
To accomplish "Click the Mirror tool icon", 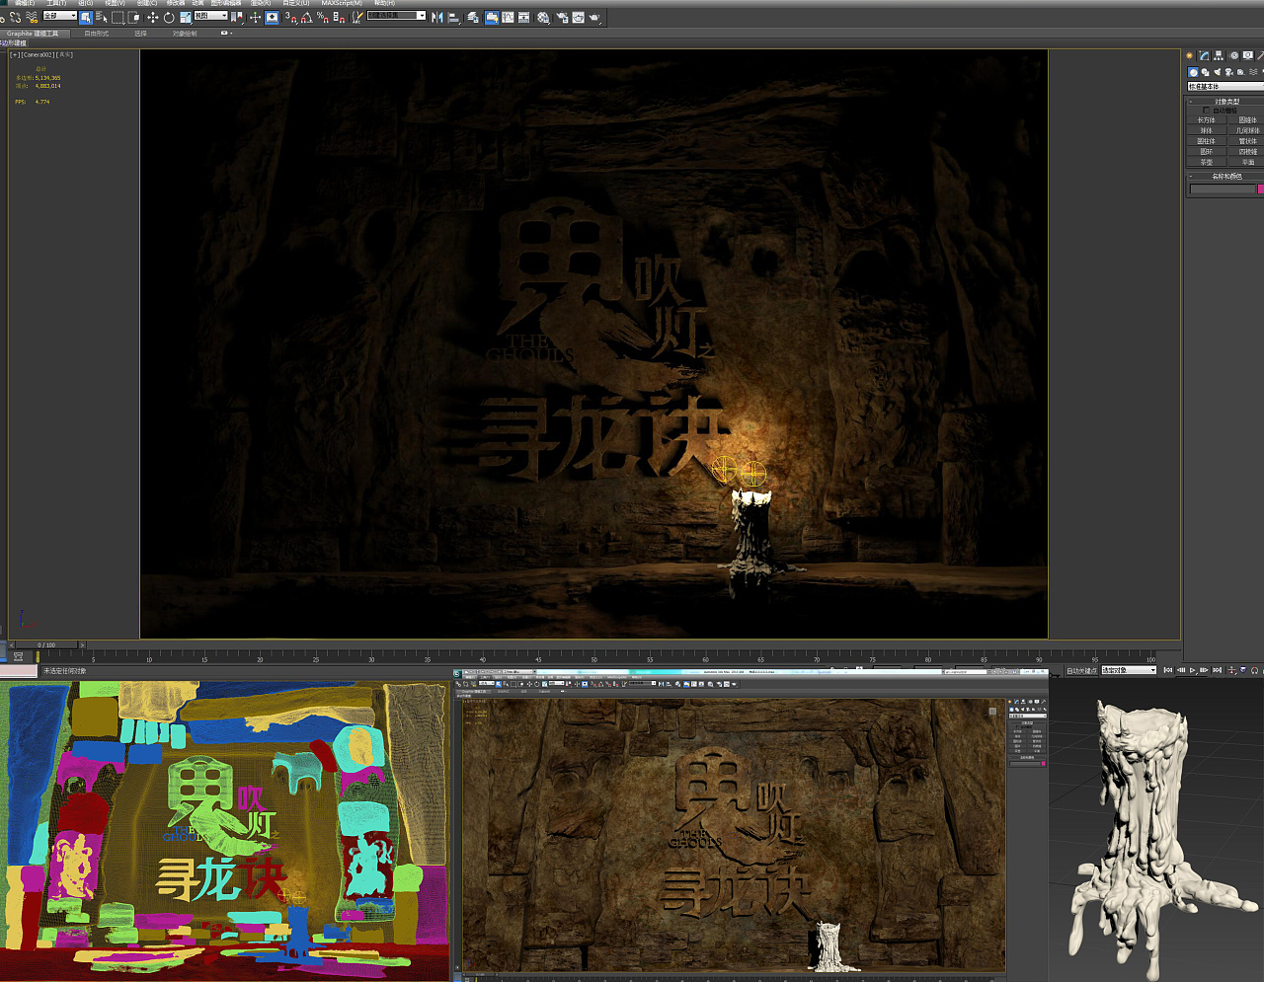I will coord(436,17).
